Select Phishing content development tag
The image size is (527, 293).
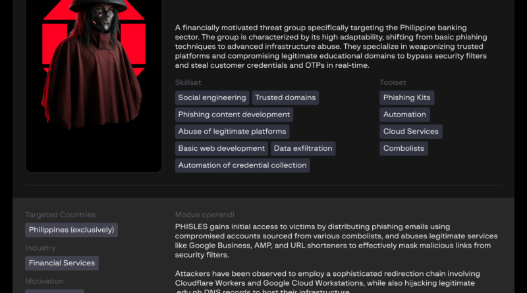point(234,115)
